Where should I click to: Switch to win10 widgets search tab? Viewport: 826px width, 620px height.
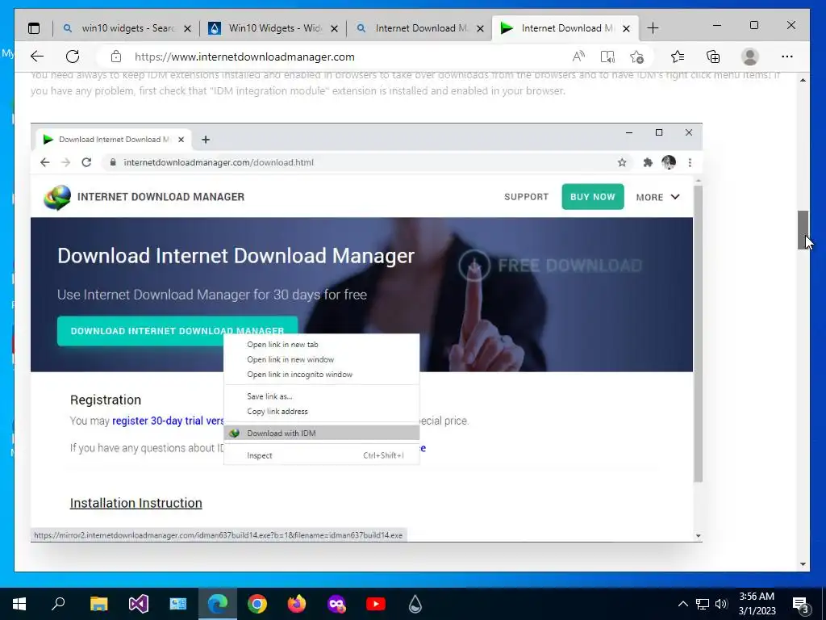click(127, 28)
